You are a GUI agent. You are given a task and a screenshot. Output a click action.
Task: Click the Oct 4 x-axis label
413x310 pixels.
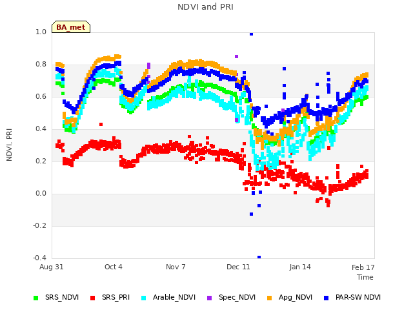coord(114,267)
